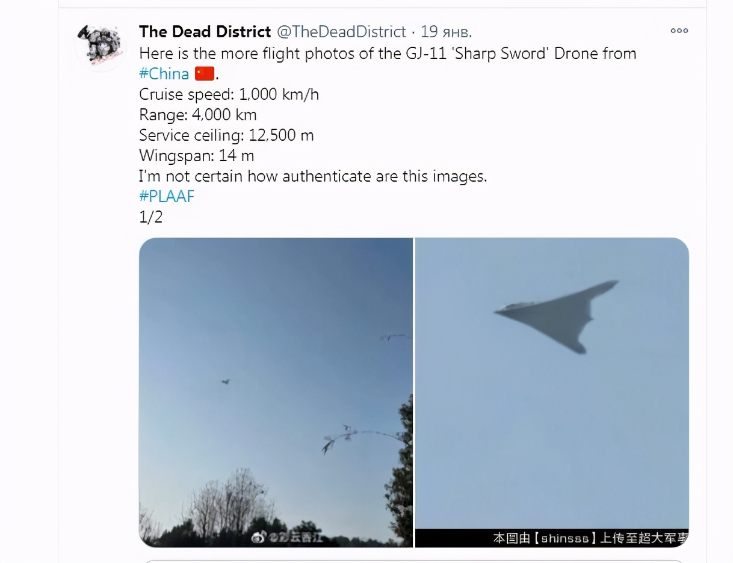Click the "Wingspan: 14 m" line
Viewport: 733px width, 563px height.
pos(196,156)
